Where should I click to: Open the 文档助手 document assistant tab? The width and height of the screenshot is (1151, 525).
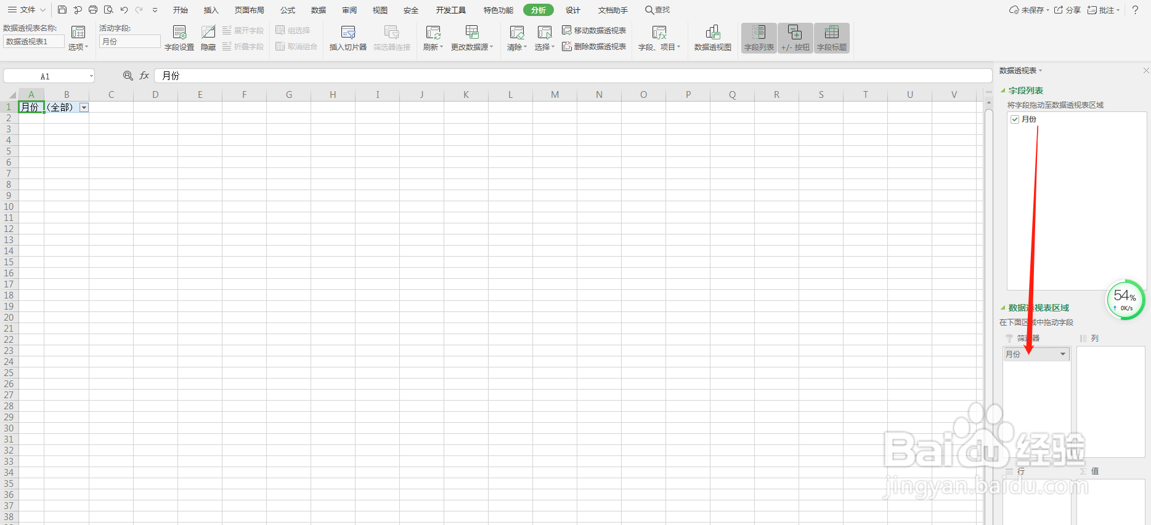[613, 10]
